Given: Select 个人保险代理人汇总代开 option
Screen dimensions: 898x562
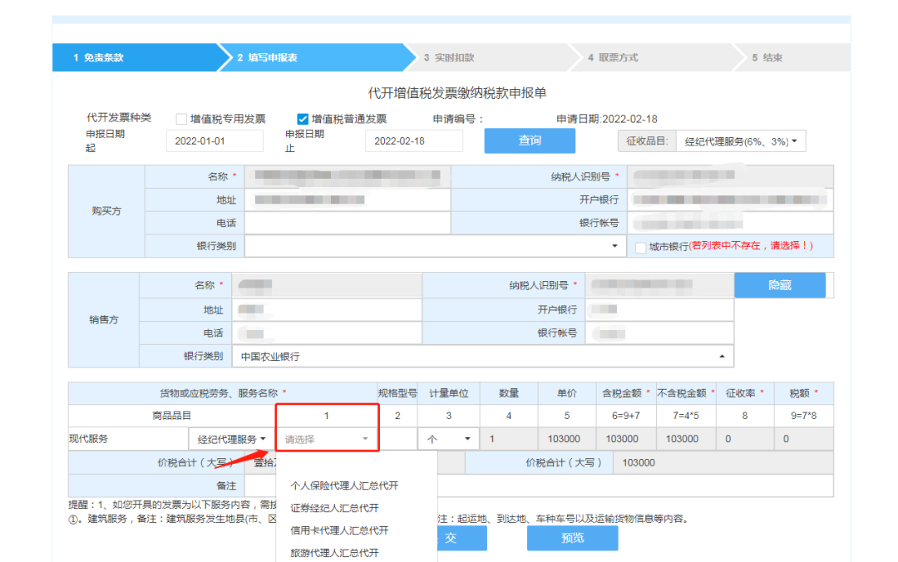Looking at the screenshot, I should [x=344, y=486].
